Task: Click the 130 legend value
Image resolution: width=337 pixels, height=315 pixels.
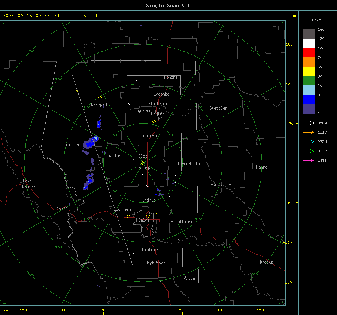Action: coord(321,39)
